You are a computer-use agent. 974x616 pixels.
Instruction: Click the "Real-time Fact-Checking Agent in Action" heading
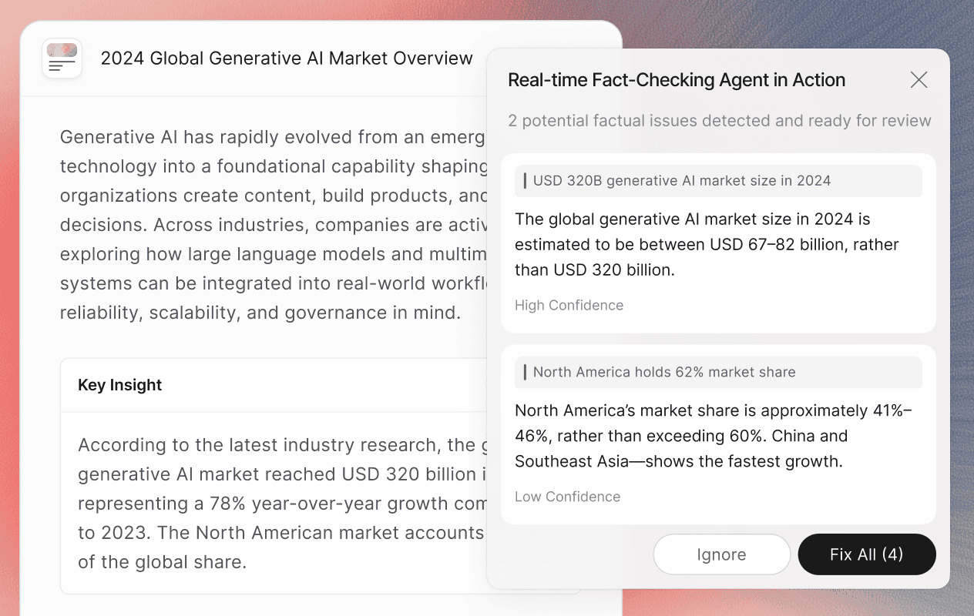[x=677, y=80]
